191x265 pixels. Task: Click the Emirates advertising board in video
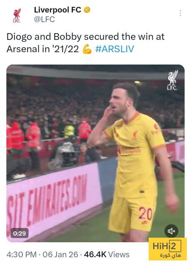[54, 201]
